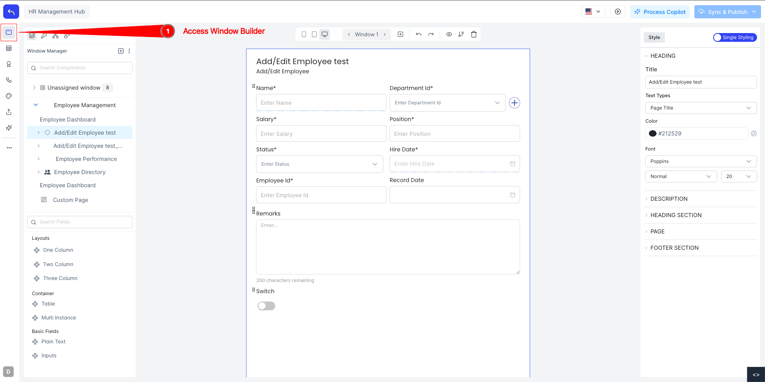Expand the Unassigned window tree node

pyautogui.click(x=34, y=88)
